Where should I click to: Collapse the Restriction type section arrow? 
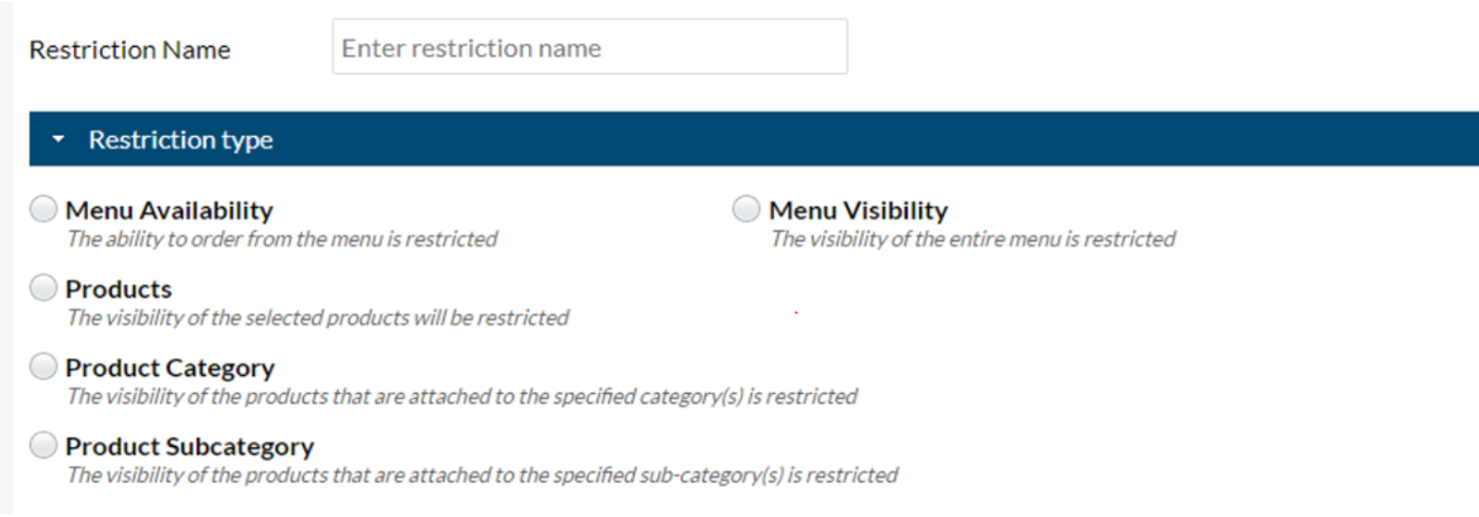click(x=59, y=140)
